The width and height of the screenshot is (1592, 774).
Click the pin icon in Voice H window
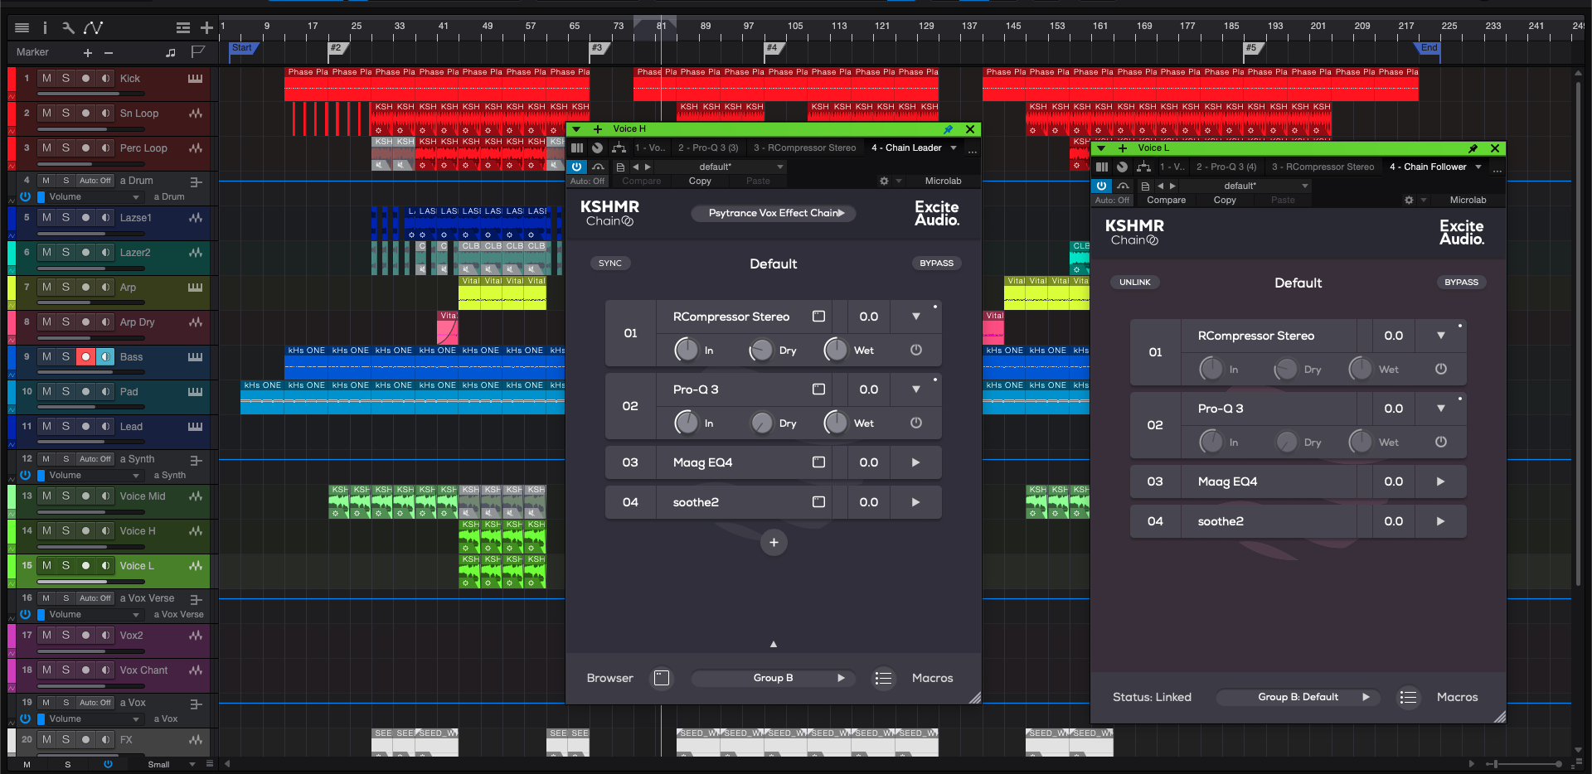[949, 129]
